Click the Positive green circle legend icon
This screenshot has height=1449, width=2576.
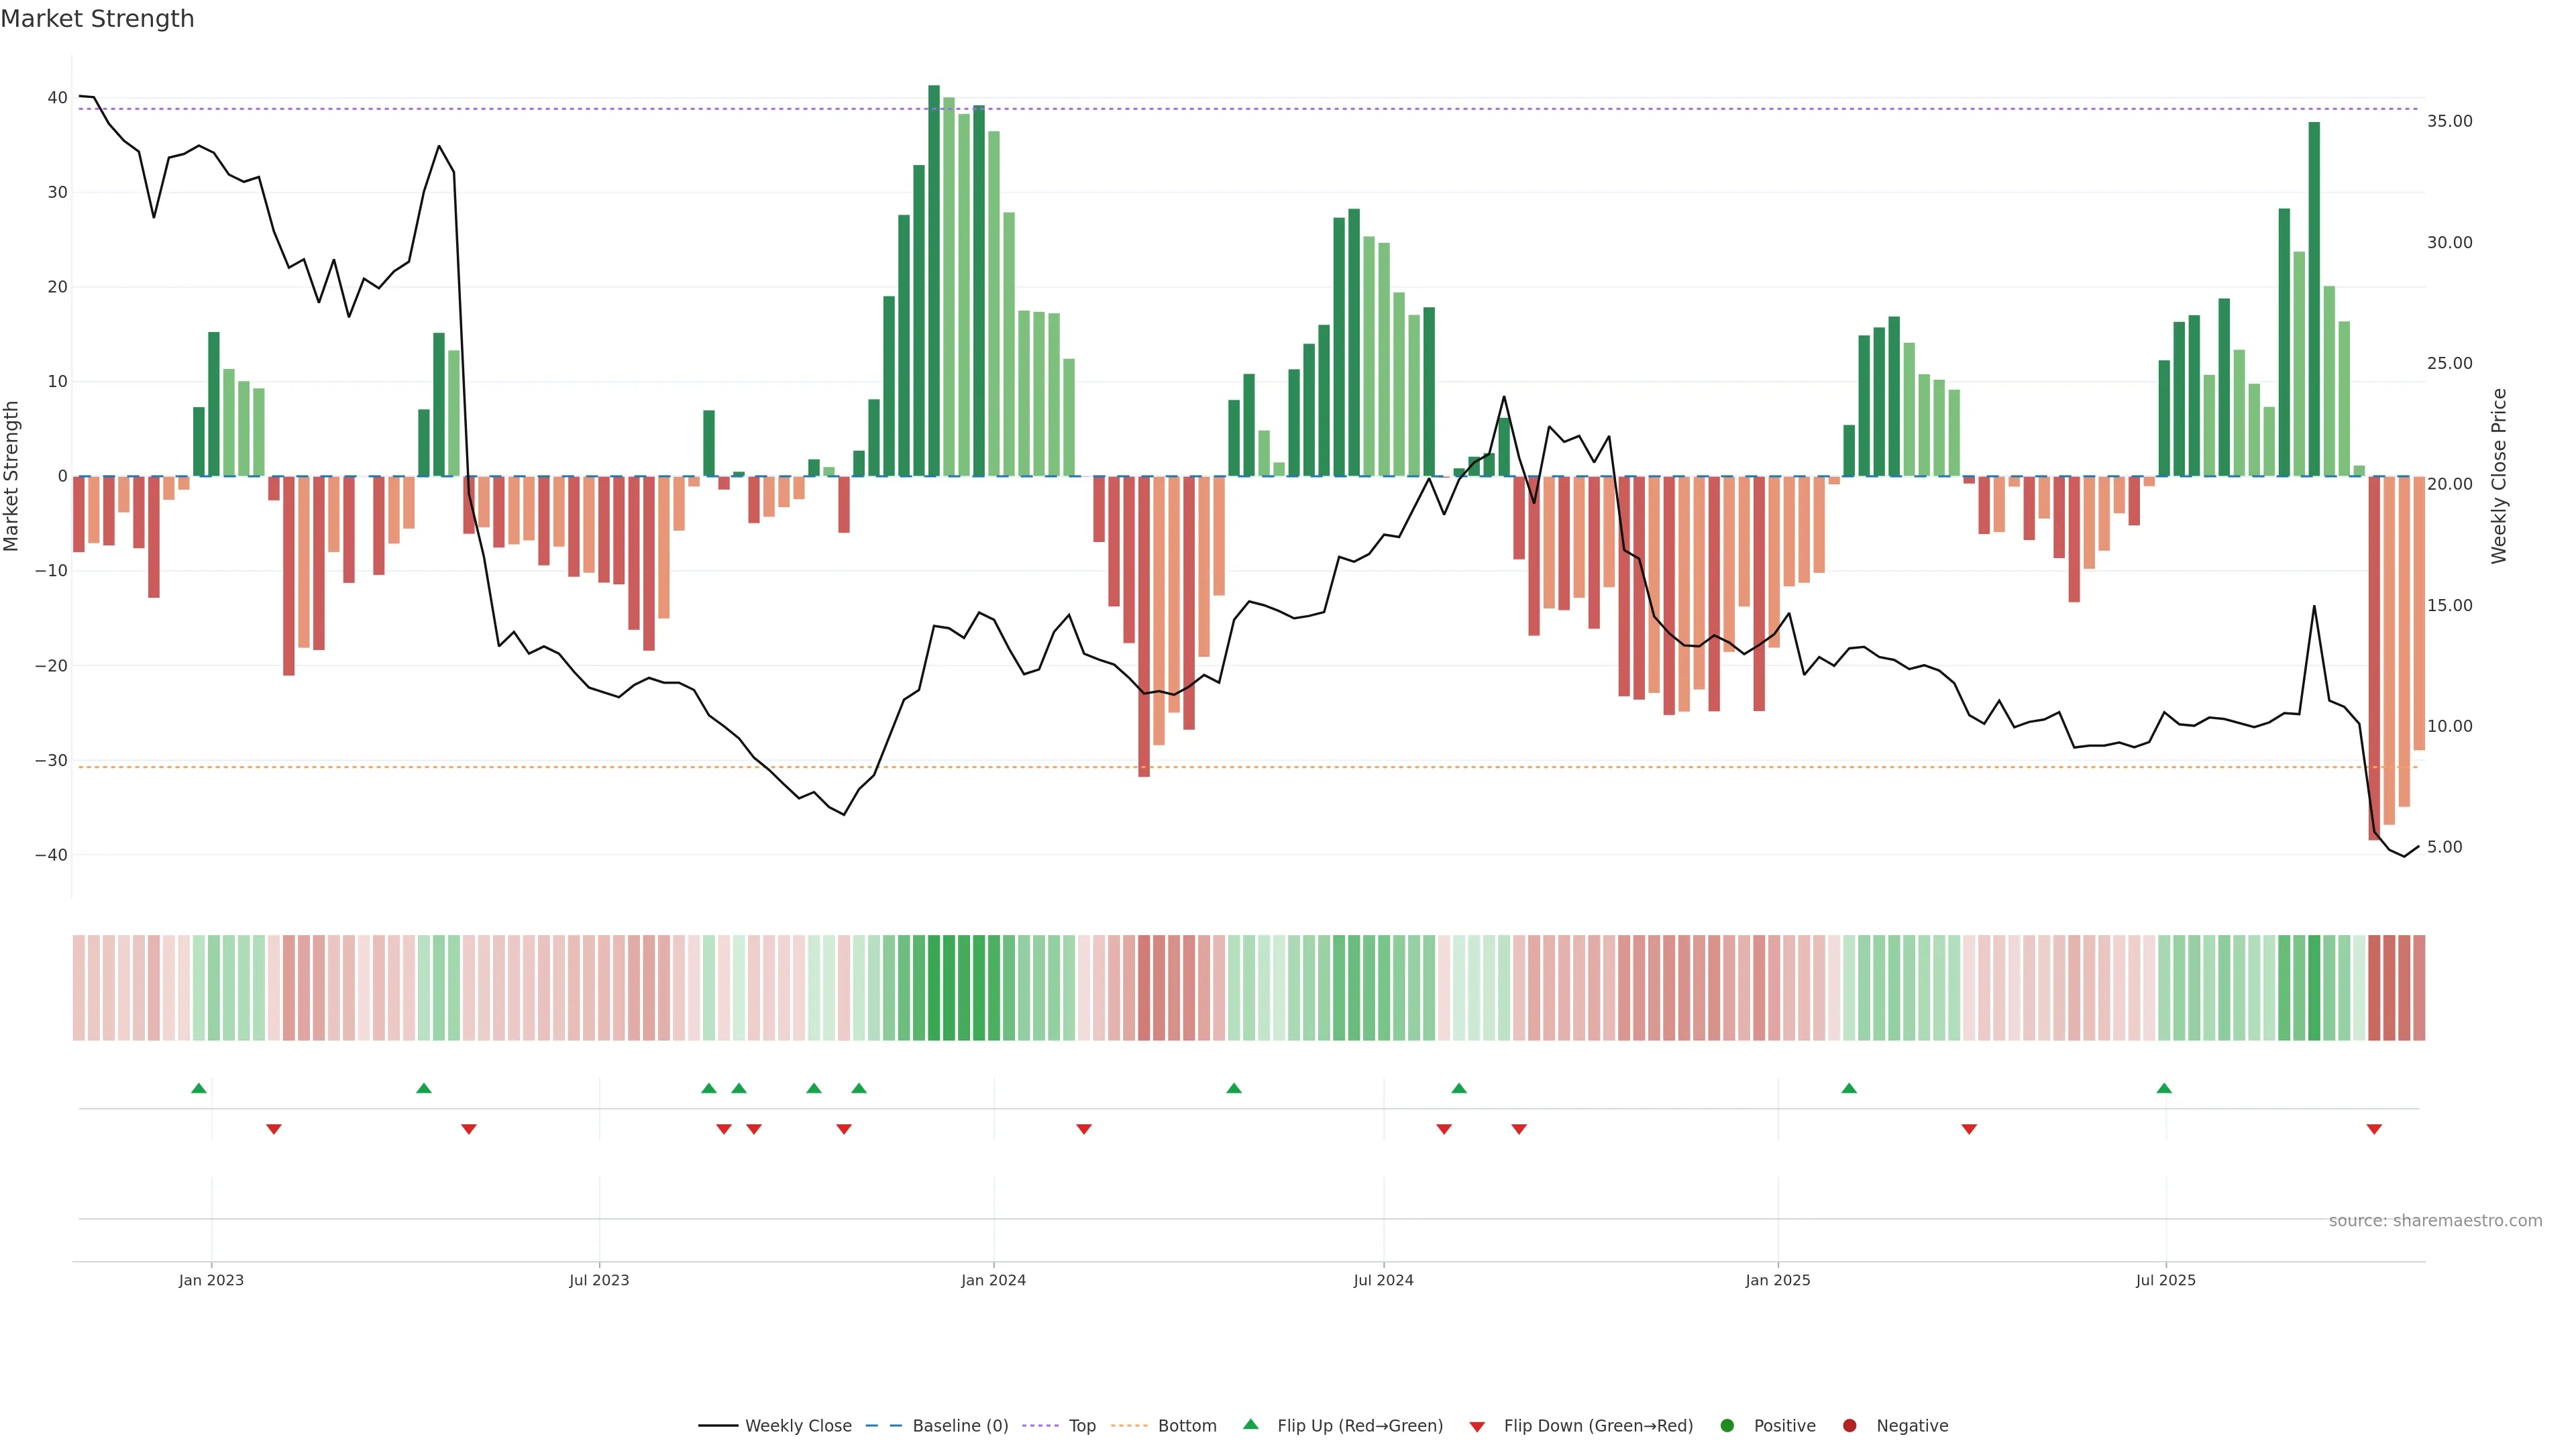tap(1727, 1426)
